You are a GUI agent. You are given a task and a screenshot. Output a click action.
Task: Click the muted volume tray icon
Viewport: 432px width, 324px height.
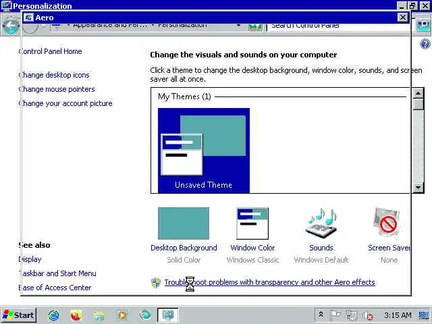(367, 315)
